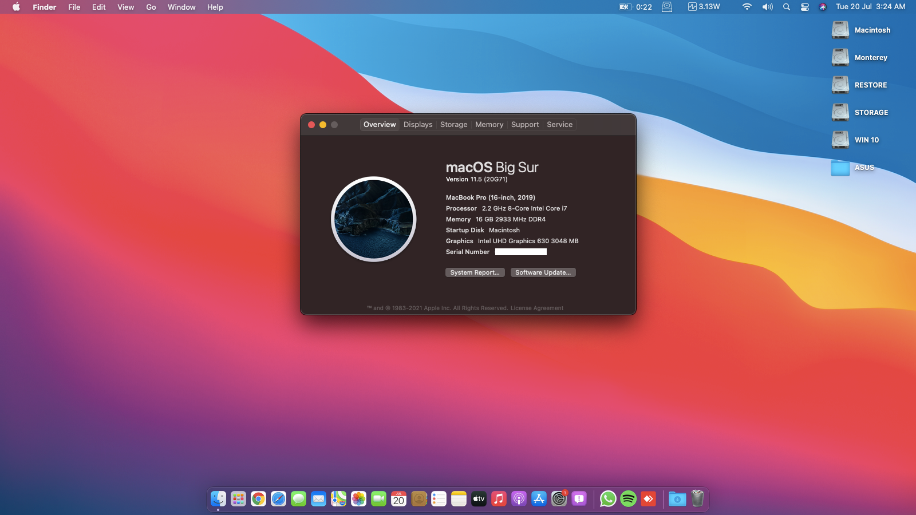This screenshot has height=515, width=916.
Task: Switch to the Storage tab
Action: 454,125
